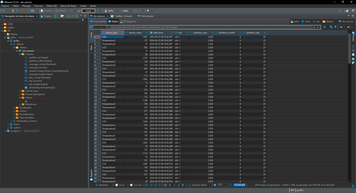Click the Commit transaction button
The height and width of the screenshot is (193, 356).
(x=46, y=11)
